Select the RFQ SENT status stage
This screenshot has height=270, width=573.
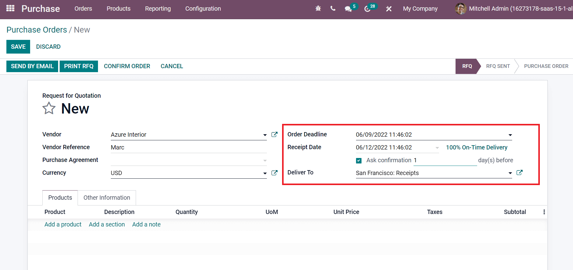click(x=498, y=66)
